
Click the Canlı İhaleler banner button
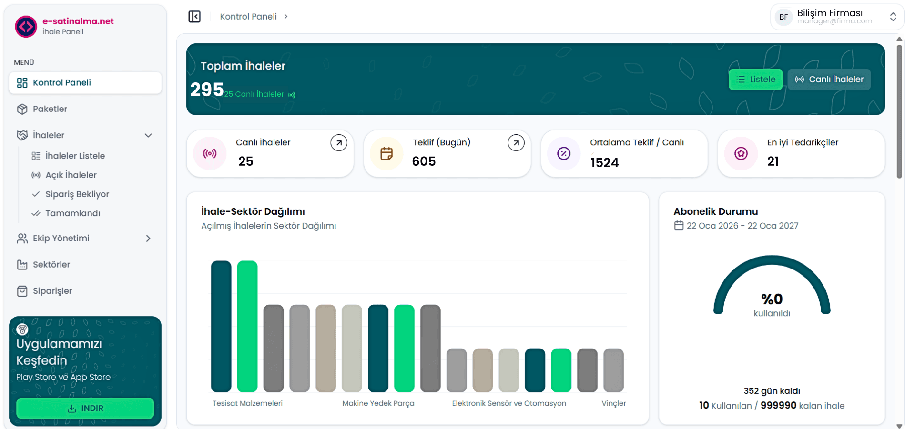tap(829, 80)
